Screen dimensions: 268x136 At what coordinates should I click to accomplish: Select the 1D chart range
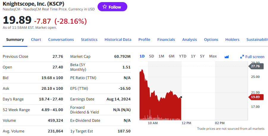tap(142, 56)
